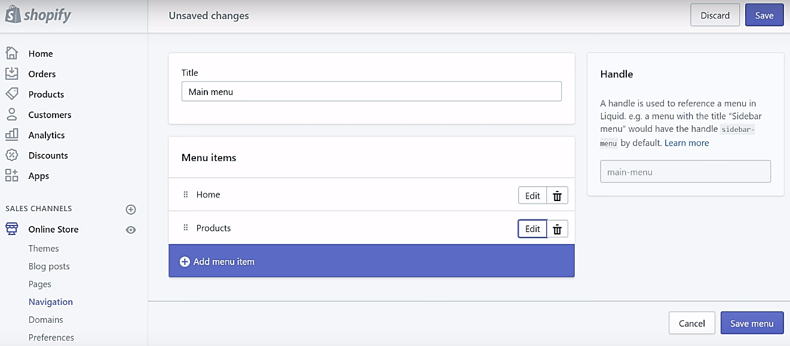
Task: Delete the Home menu item
Action: pyautogui.click(x=557, y=196)
